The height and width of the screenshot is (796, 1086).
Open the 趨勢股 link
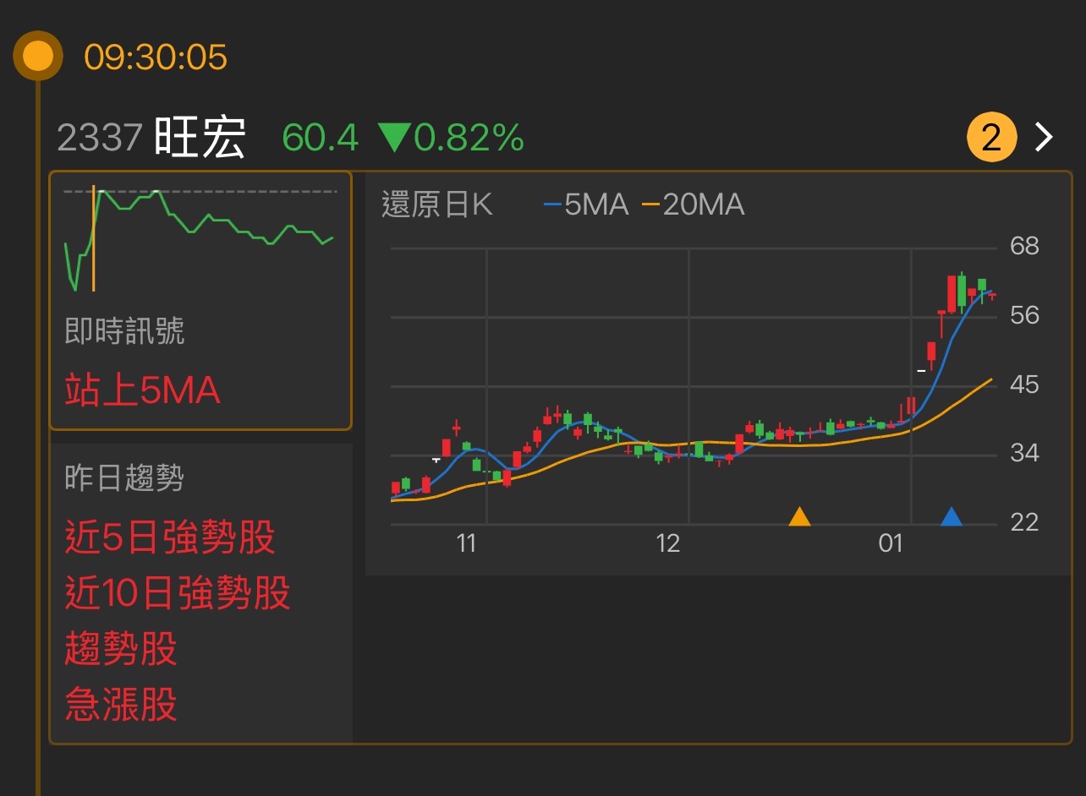[x=119, y=650]
